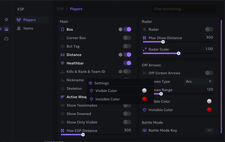The image size is (225, 142).
Task: Click the ESP breadcrumb link
Action: click(x=60, y=9)
